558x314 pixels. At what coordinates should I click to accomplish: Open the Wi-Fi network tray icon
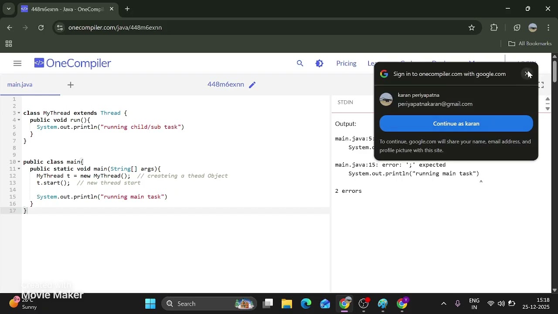(491, 304)
